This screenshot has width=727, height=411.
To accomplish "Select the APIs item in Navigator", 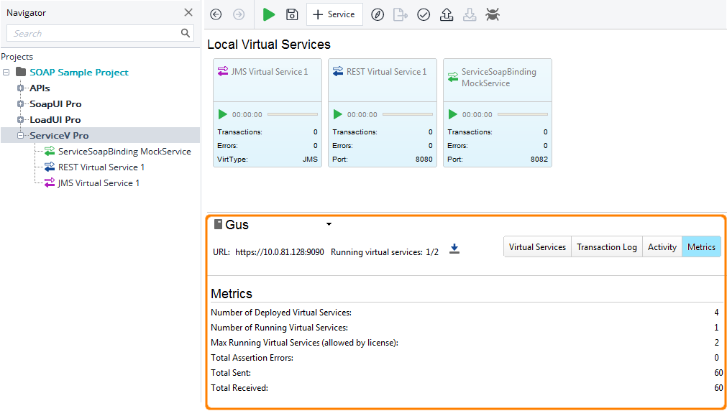I will (40, 88).
